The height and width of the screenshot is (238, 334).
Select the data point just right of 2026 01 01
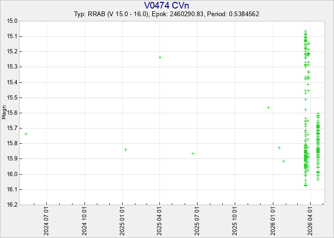coord(279,148)
